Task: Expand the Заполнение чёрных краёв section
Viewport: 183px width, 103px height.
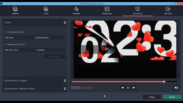Action: [65, 89]
